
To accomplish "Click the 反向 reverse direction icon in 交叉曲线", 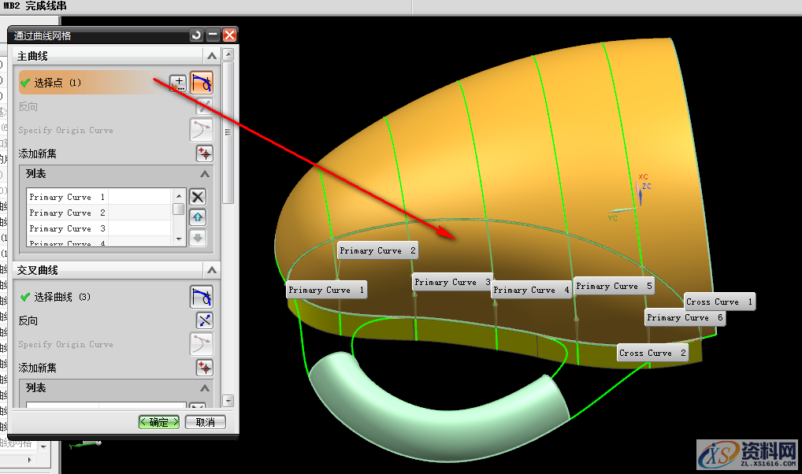I will coord(205,320).
